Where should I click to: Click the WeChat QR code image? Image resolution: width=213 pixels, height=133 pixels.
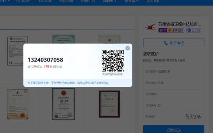click(x=113, y=61)
